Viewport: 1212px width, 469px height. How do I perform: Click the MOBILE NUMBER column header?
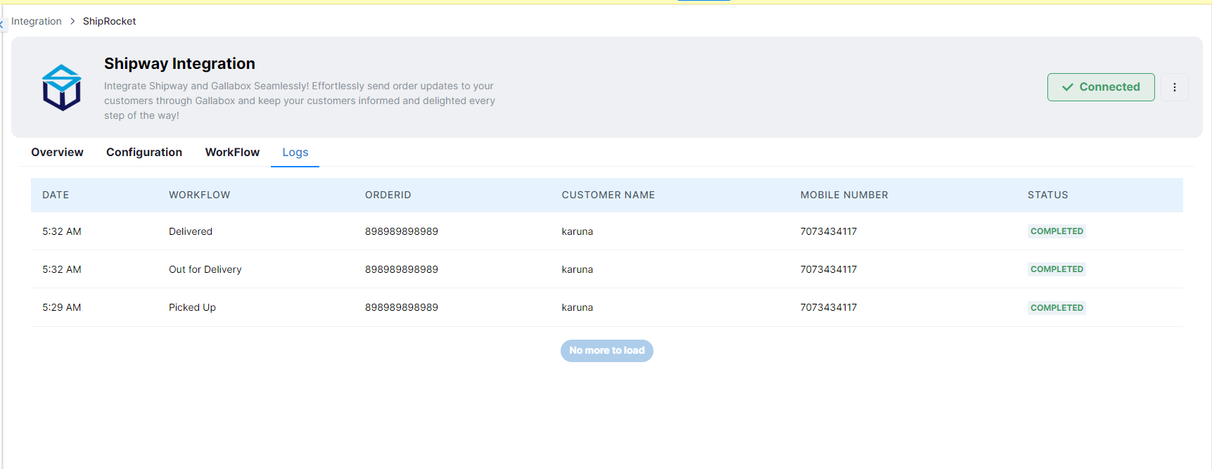coord(844,195)
